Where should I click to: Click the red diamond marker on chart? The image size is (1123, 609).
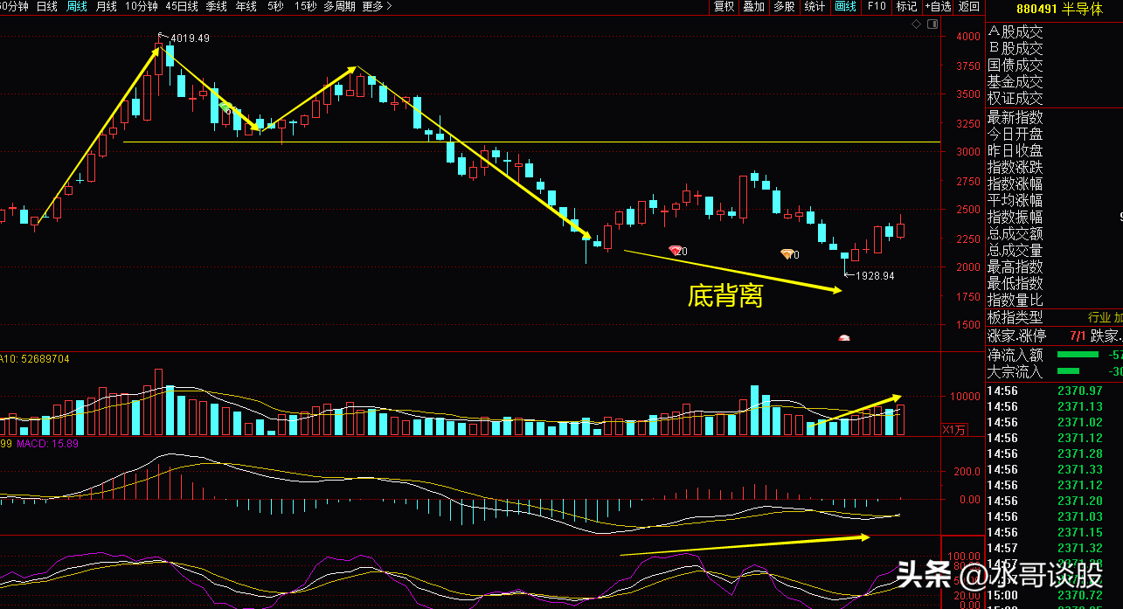pos(675,251)
